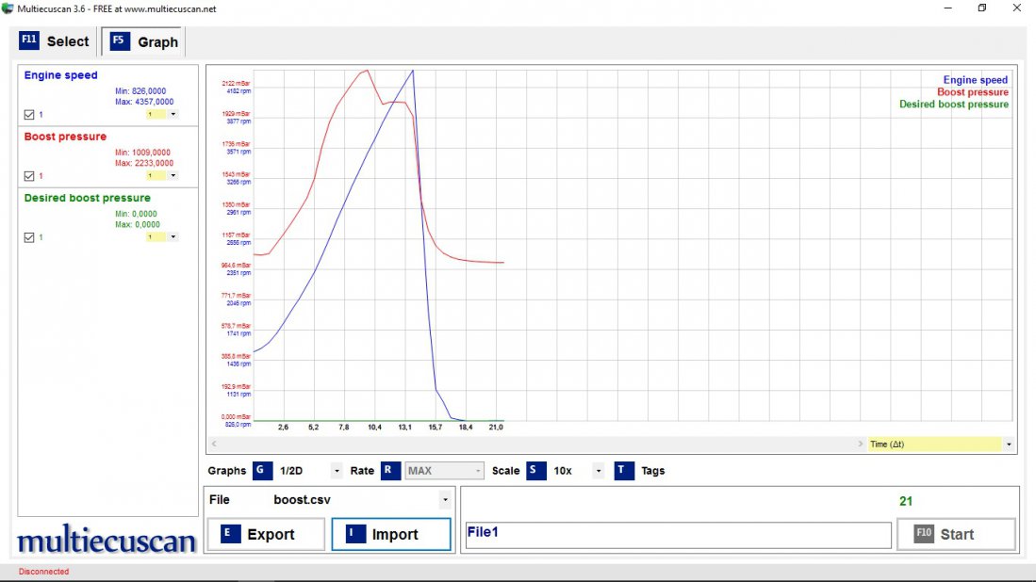This screenshot has width=1036, height=582.
Task: Expand the Scale 10x dropdown
Action: tap(598, 471)
